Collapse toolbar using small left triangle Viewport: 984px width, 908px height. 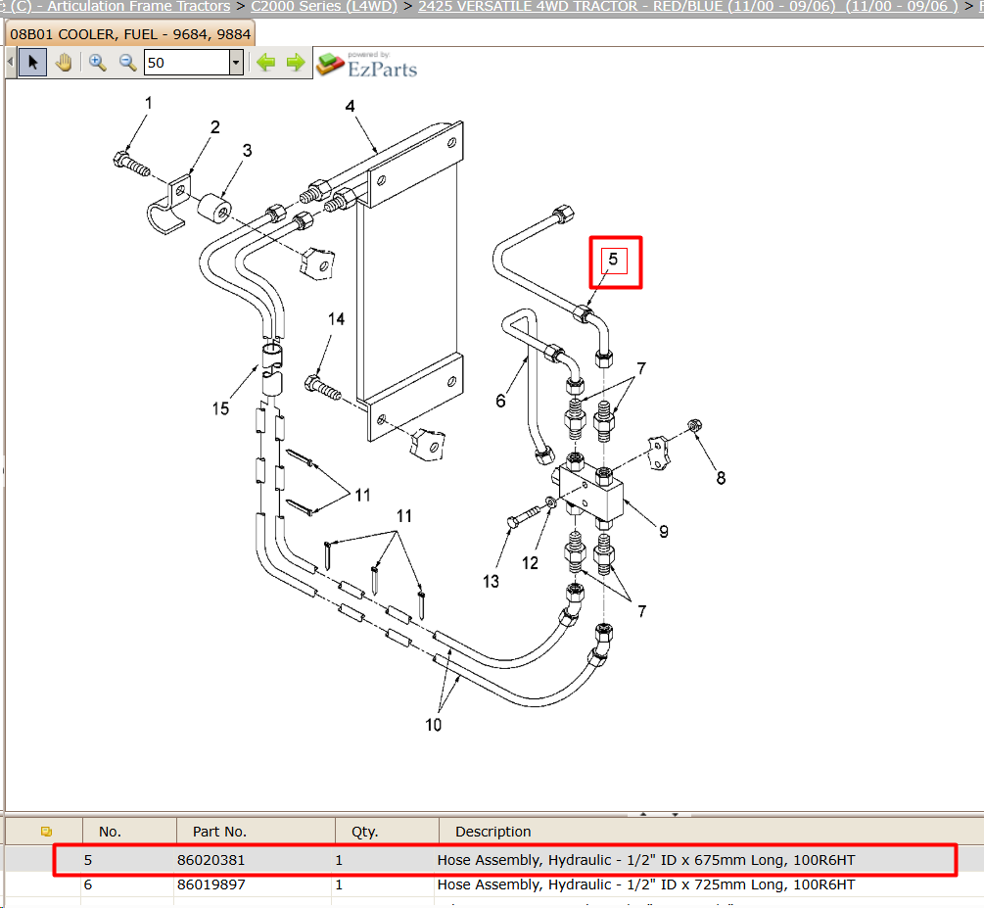pyautogui.click(x=10, y=62)
